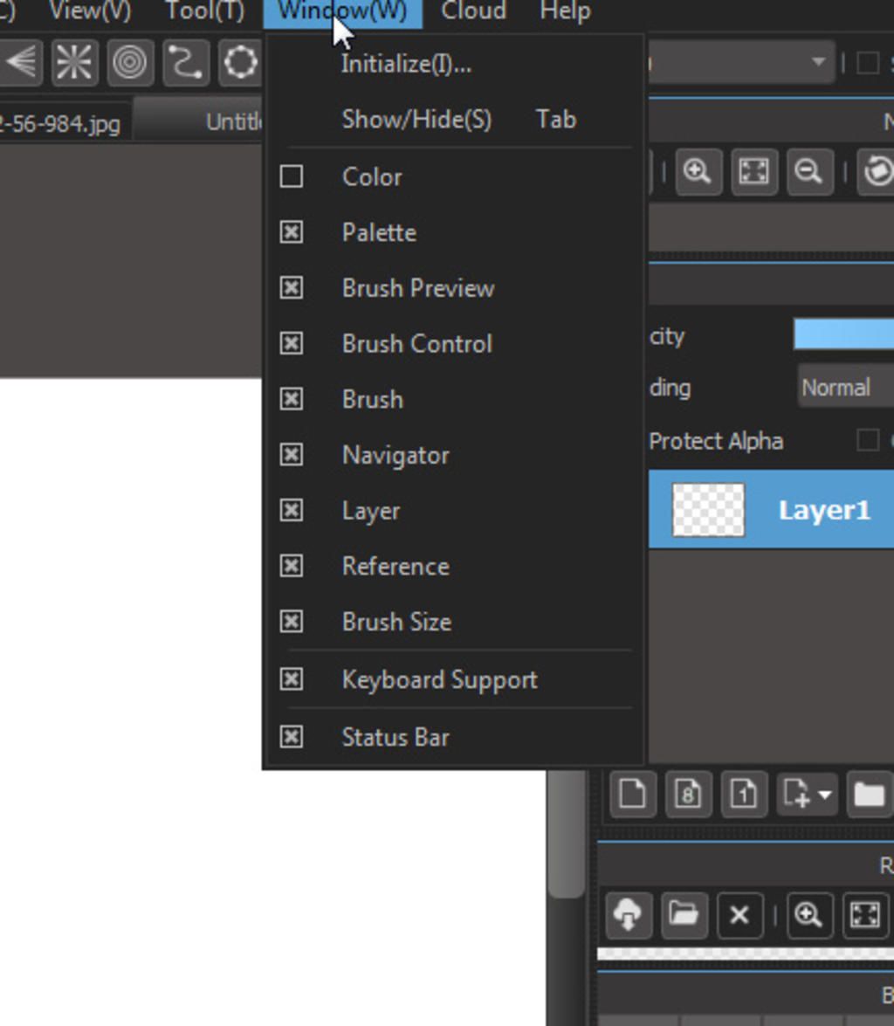Rotate canvas icon in Navigator
Screen dimensions: 894x1026
pos(877,171)
